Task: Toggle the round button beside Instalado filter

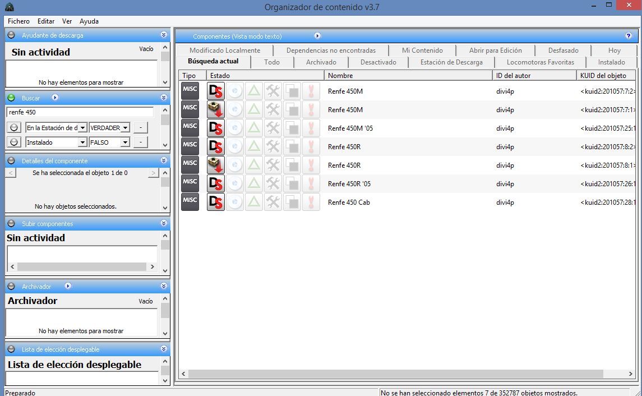Action: click(15, 142)
